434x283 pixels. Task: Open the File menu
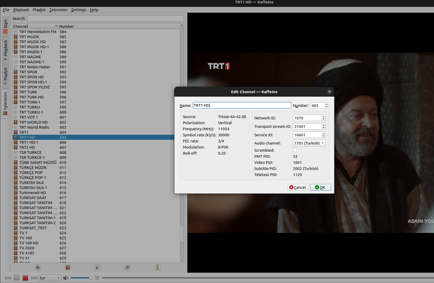click(6, 10)
